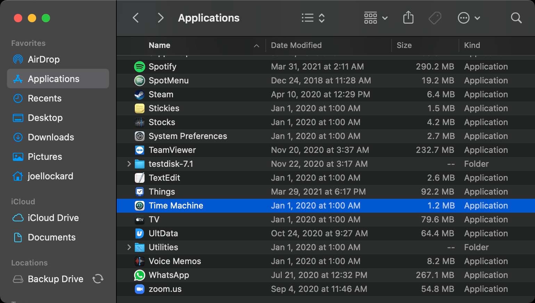This screenshot has width=535, height=303.
Task: Open Pictures in the sidebar
Action: pyautogui.click(x=58, y=157)
